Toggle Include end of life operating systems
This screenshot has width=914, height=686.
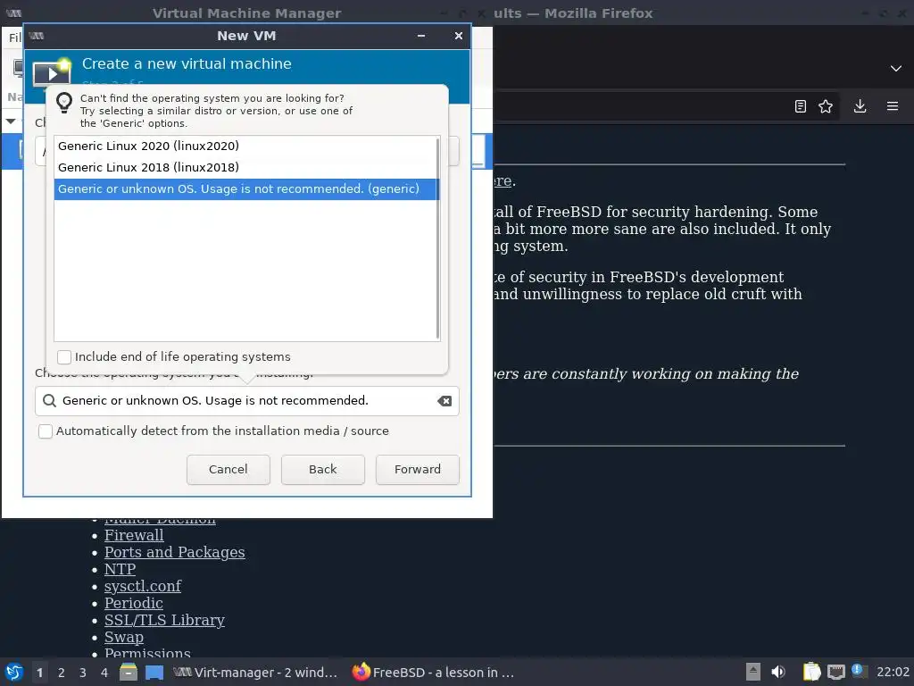(64, 357)
